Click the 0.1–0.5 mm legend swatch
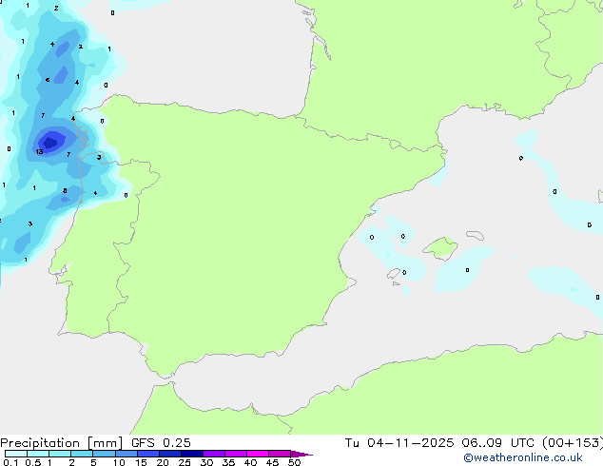The width and height of the screenshot is (603, 466). [x=16, y=454]
